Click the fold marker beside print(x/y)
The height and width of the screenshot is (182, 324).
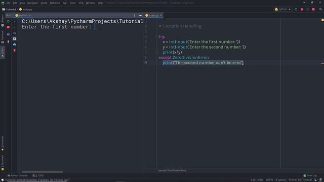point(156,52)
